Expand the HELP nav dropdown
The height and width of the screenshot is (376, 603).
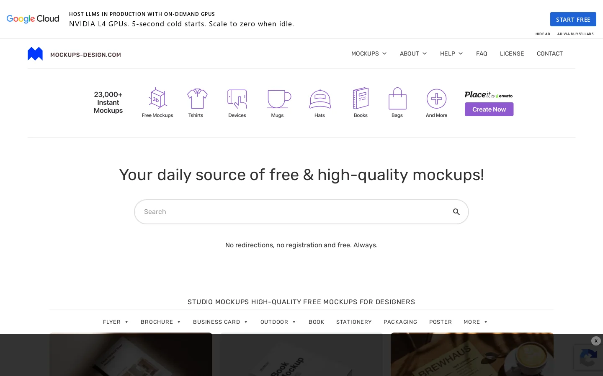(x=451, y=53)
